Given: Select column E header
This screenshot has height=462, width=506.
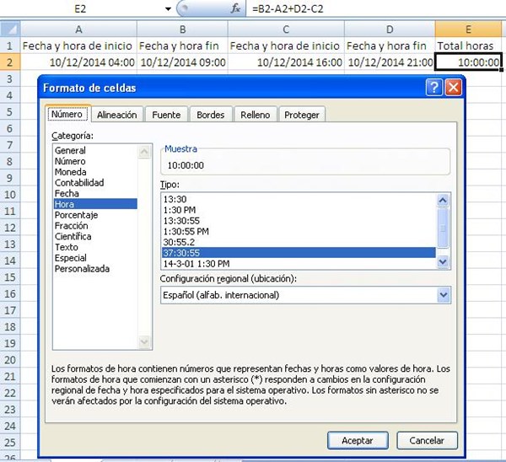Looking at the screenshot, I should pos(468,30).
